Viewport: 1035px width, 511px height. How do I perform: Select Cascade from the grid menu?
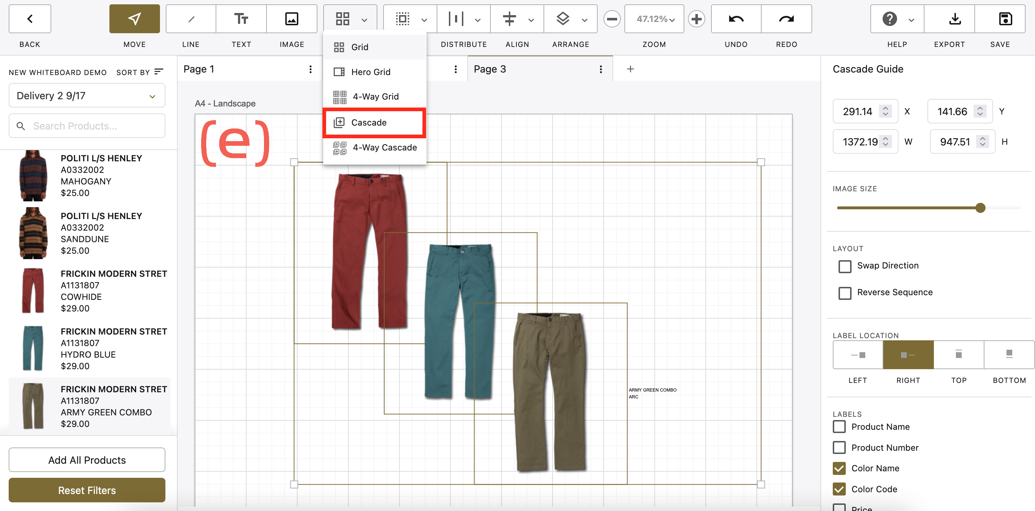click(x=369, y=122)
